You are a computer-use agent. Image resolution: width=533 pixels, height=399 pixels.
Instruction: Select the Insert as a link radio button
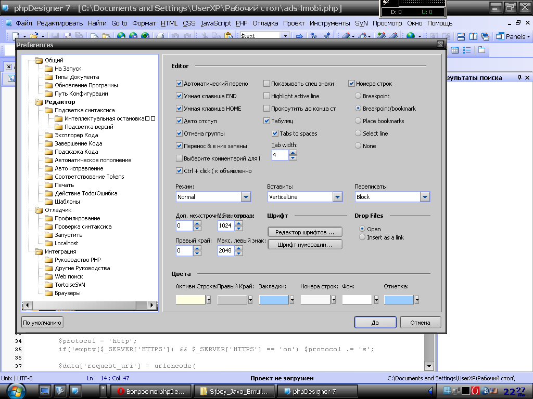pyautogui.click(x=362, y=237)
